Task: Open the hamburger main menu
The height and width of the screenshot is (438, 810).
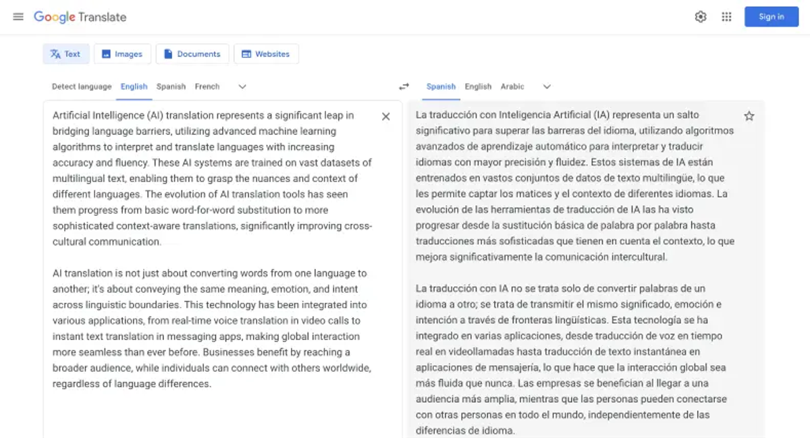Action: [x=18, y=17]
